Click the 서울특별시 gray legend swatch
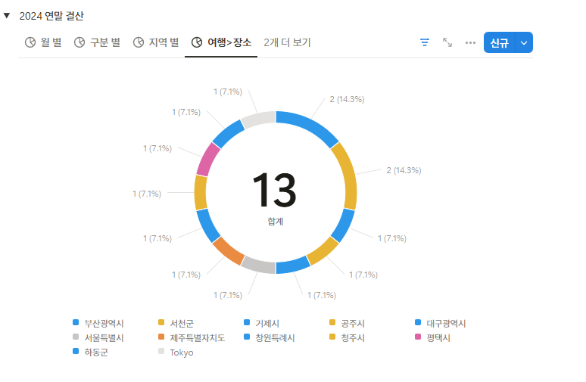This screenshot has width=586, height=382. tap(76, 337)
